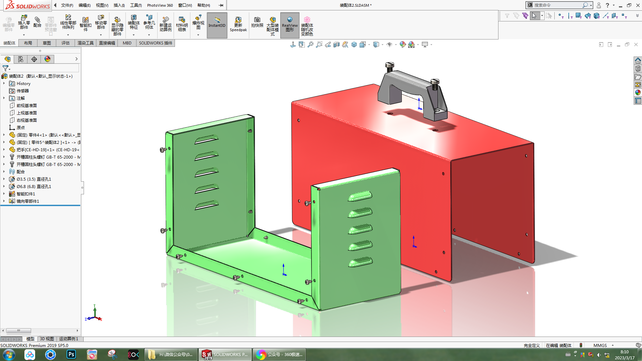Toggle the eye-shaped Hide/Show Items icon
Viewport: 642px width, 361px height.
click(389, 44)
